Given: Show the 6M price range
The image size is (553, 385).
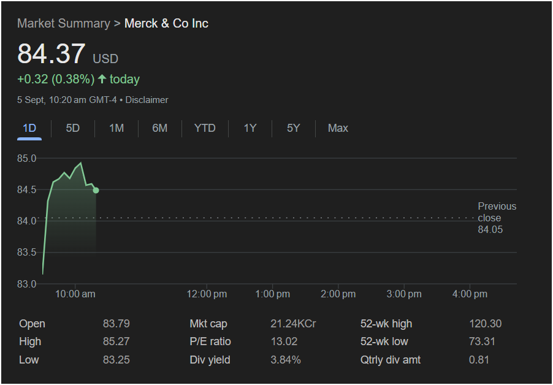Looking at the screenshot, I should click(x=160, y=128).
